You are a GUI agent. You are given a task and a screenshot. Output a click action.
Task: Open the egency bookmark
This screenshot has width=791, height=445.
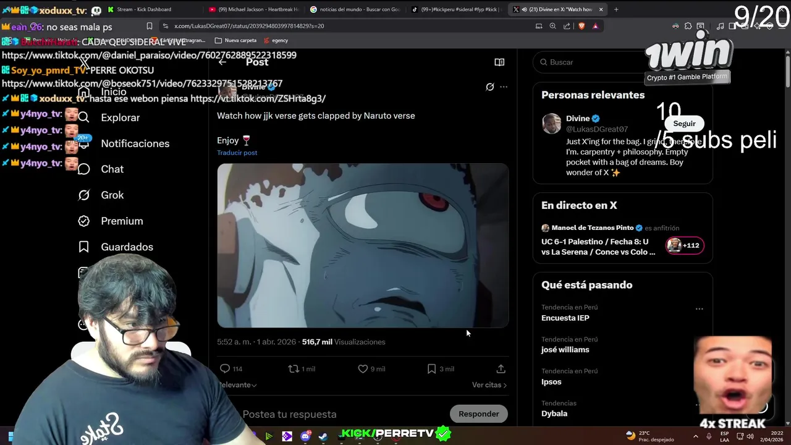[x=276, y=40]
